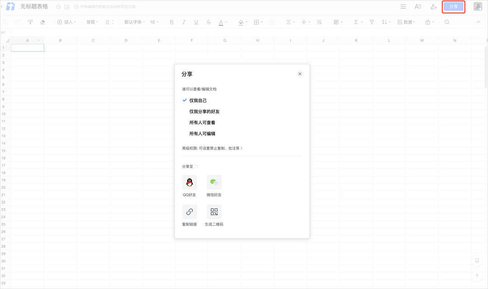Click the QQ好友 share icon
This screenshot has width=488, height=289.
pos(189,182)
